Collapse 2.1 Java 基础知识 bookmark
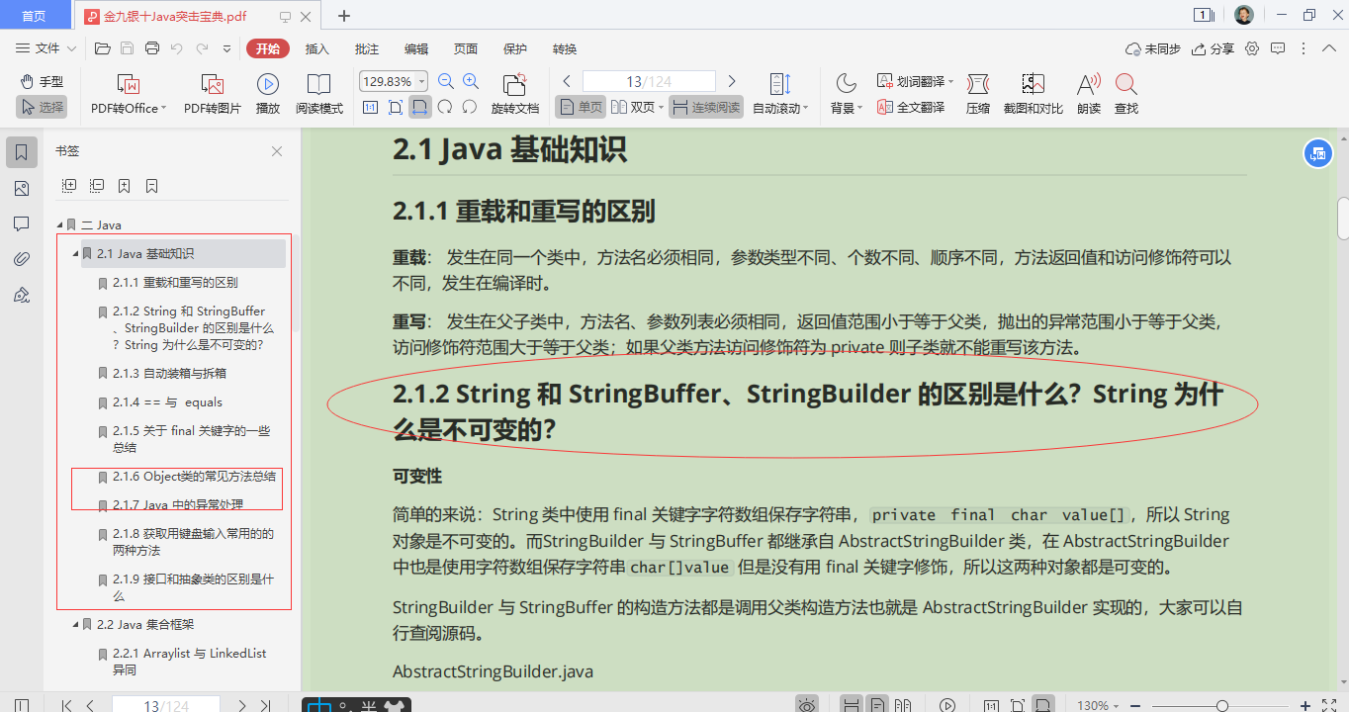 pyautogui.click(x=75, y=254)
